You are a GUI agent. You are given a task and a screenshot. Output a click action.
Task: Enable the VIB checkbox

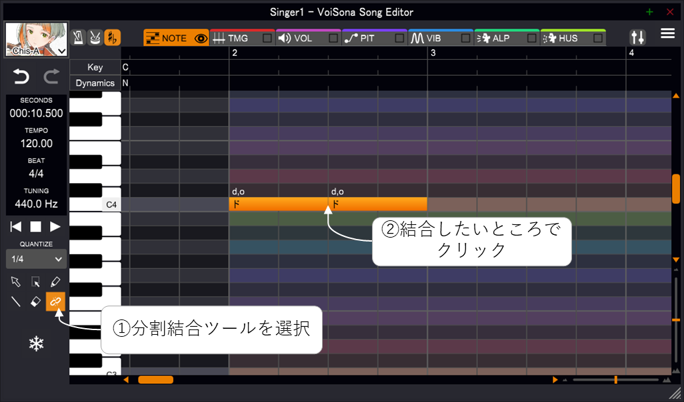tap(466, 39)
